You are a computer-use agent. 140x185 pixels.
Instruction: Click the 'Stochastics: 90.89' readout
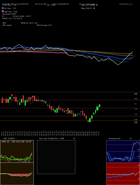(9, 14)
